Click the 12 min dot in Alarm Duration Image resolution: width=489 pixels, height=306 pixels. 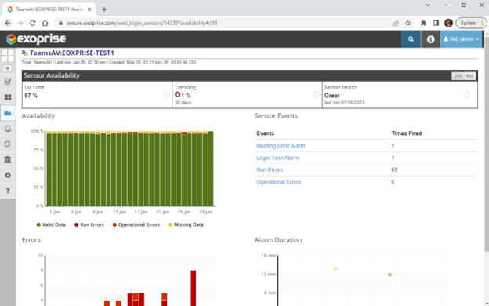tap(389, 275)
